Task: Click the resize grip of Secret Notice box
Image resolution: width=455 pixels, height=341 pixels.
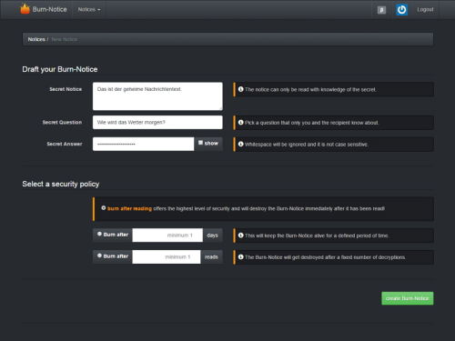Action: pos(220,108)
